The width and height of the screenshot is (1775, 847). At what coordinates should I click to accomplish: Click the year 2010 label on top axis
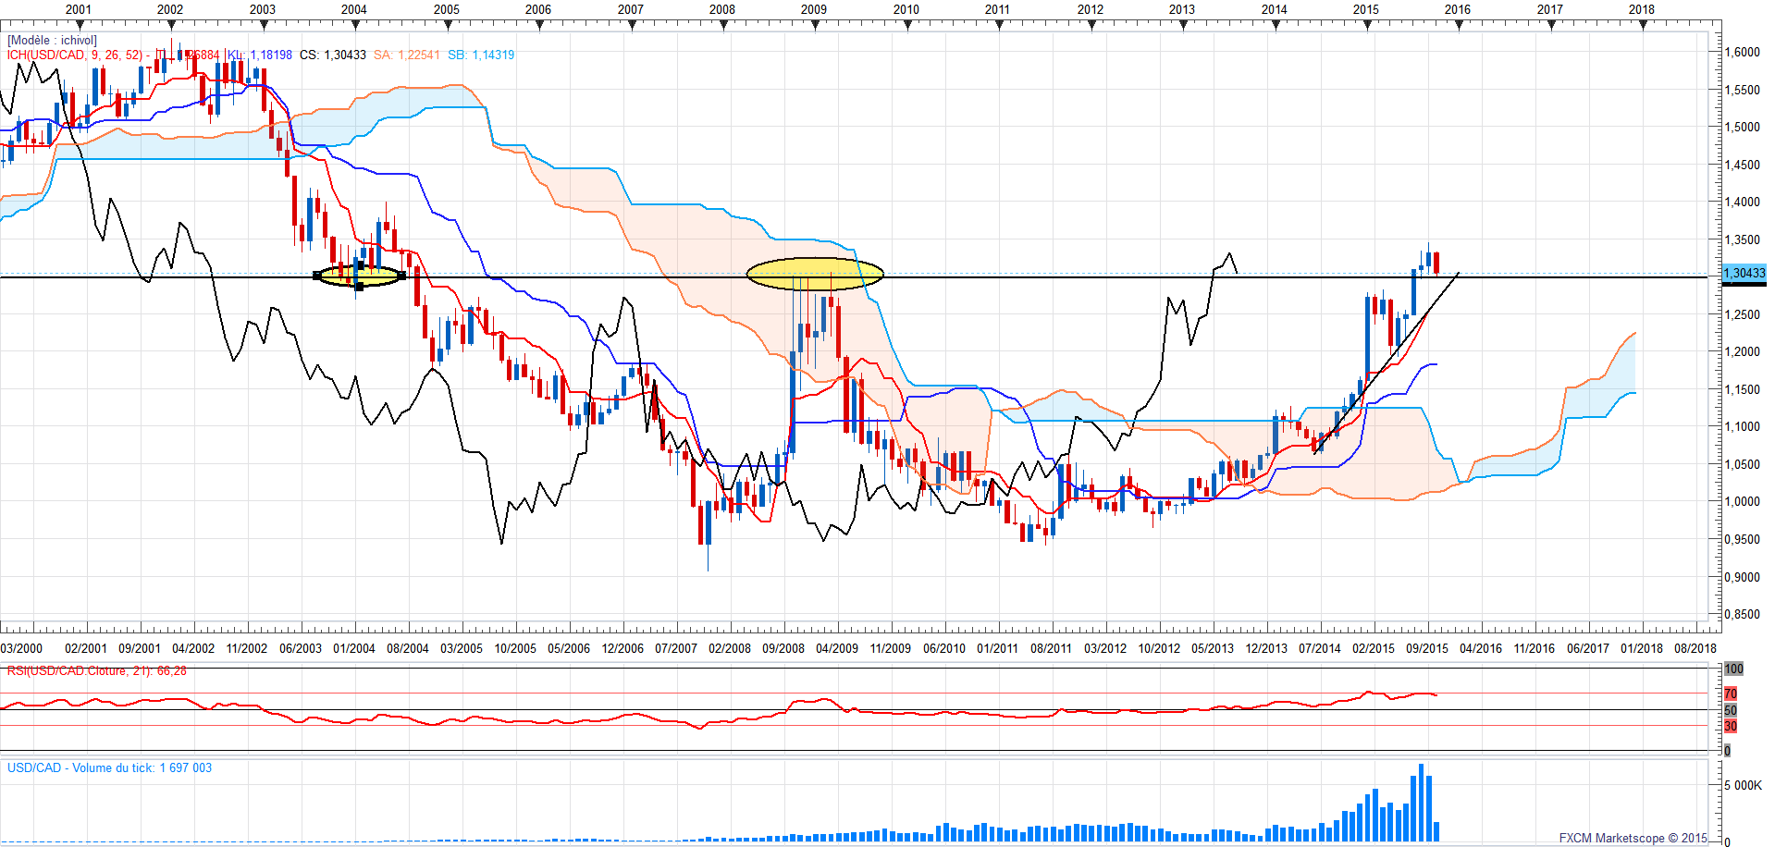(x=906, y=9)
